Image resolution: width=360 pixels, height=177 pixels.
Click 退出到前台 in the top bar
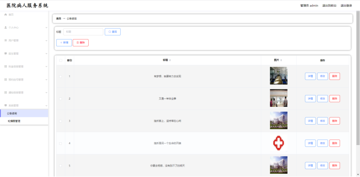329,6
